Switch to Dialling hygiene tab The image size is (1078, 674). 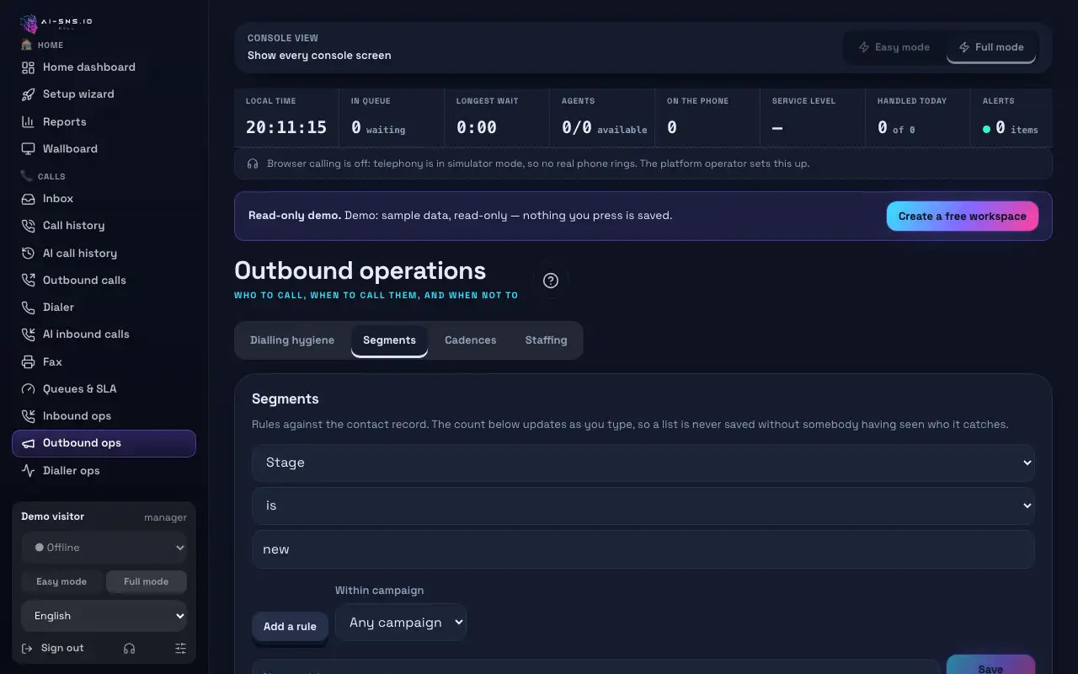[x=292, y=340]
